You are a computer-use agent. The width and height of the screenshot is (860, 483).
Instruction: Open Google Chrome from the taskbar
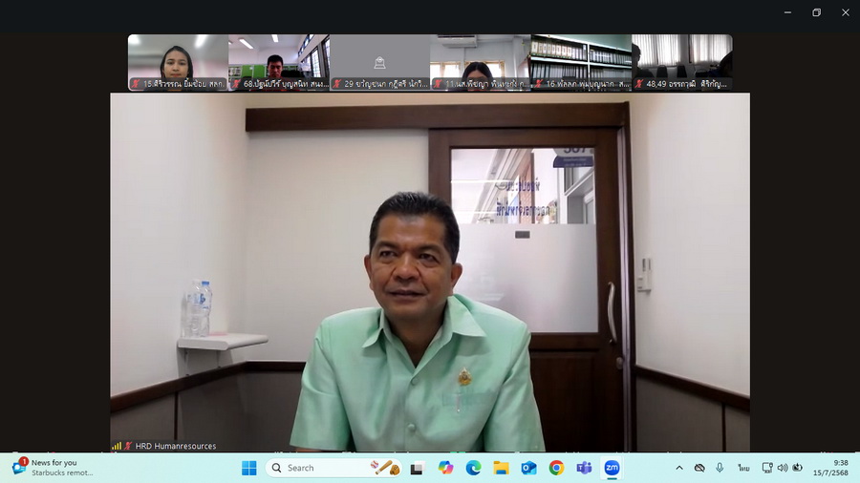[x=556, y=468]
